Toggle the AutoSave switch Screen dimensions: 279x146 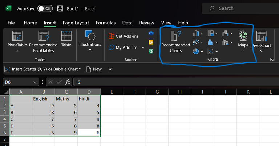45,8
